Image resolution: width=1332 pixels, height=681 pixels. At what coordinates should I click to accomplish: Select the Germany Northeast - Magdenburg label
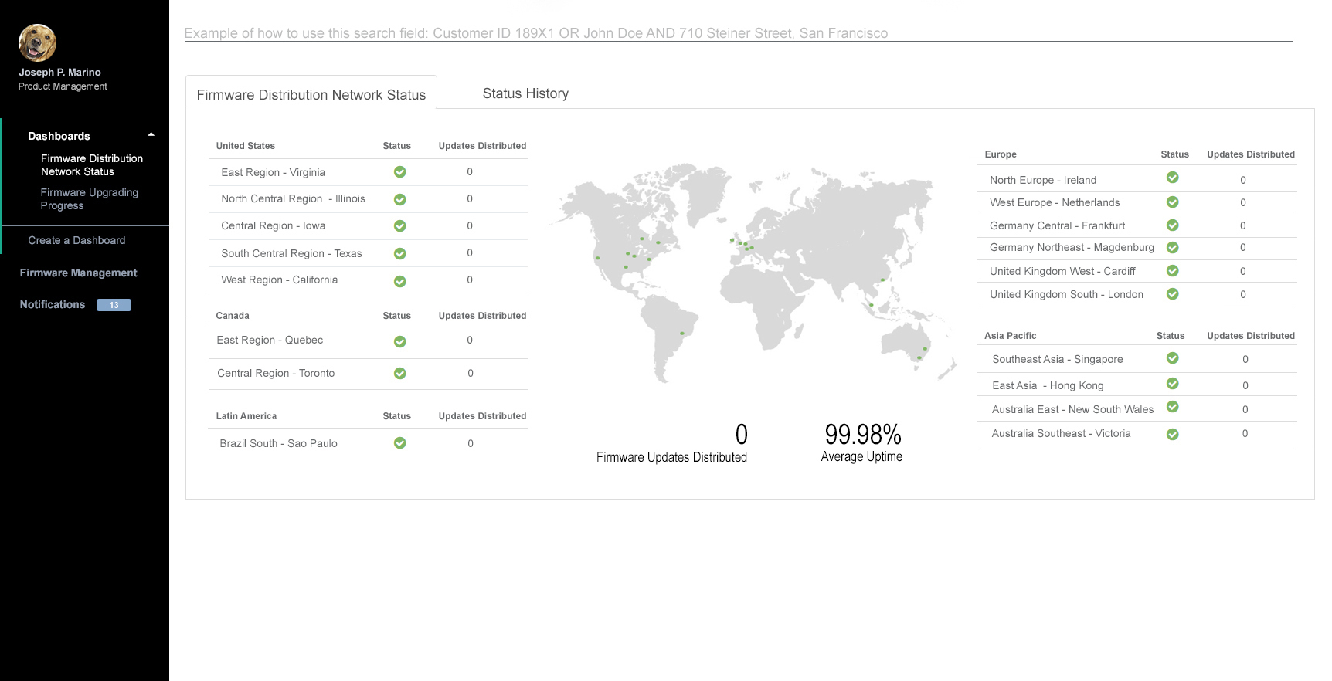(x=1072, y=247)
